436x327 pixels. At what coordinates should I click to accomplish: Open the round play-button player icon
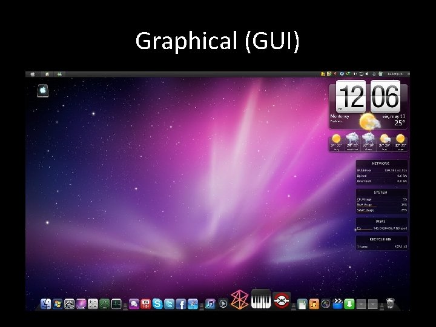click(x=223, y=303)
